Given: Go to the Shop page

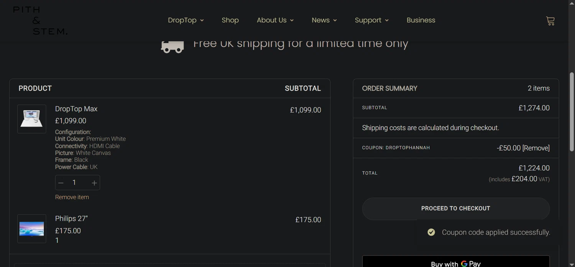Looking at the screenshot, I should tap(230, 20).
